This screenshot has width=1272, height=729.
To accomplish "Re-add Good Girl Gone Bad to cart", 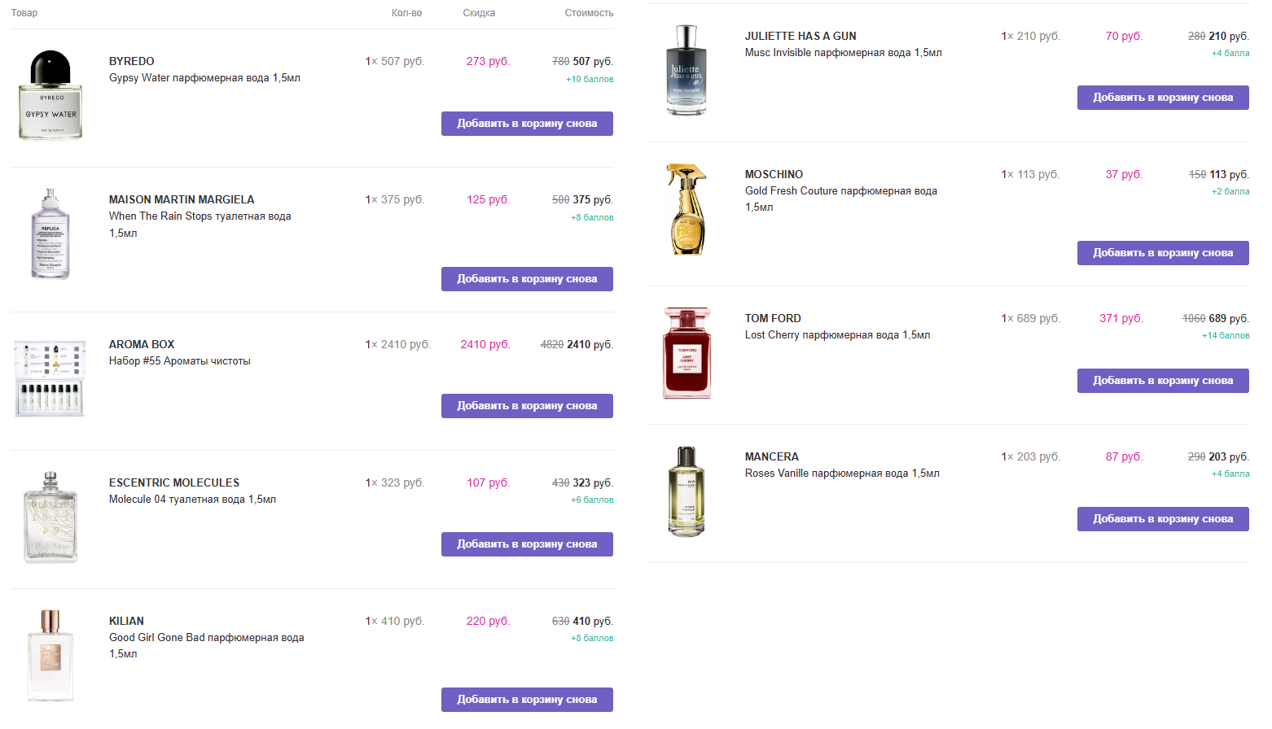I will (527, 700).
